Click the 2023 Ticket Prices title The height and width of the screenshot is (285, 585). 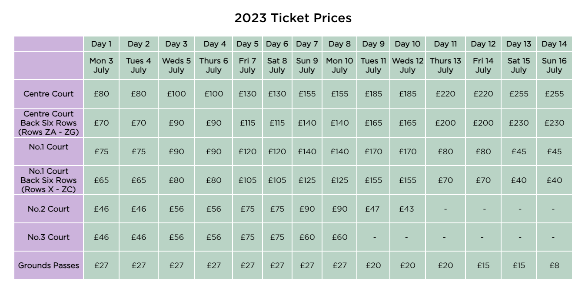click(292, 18)
